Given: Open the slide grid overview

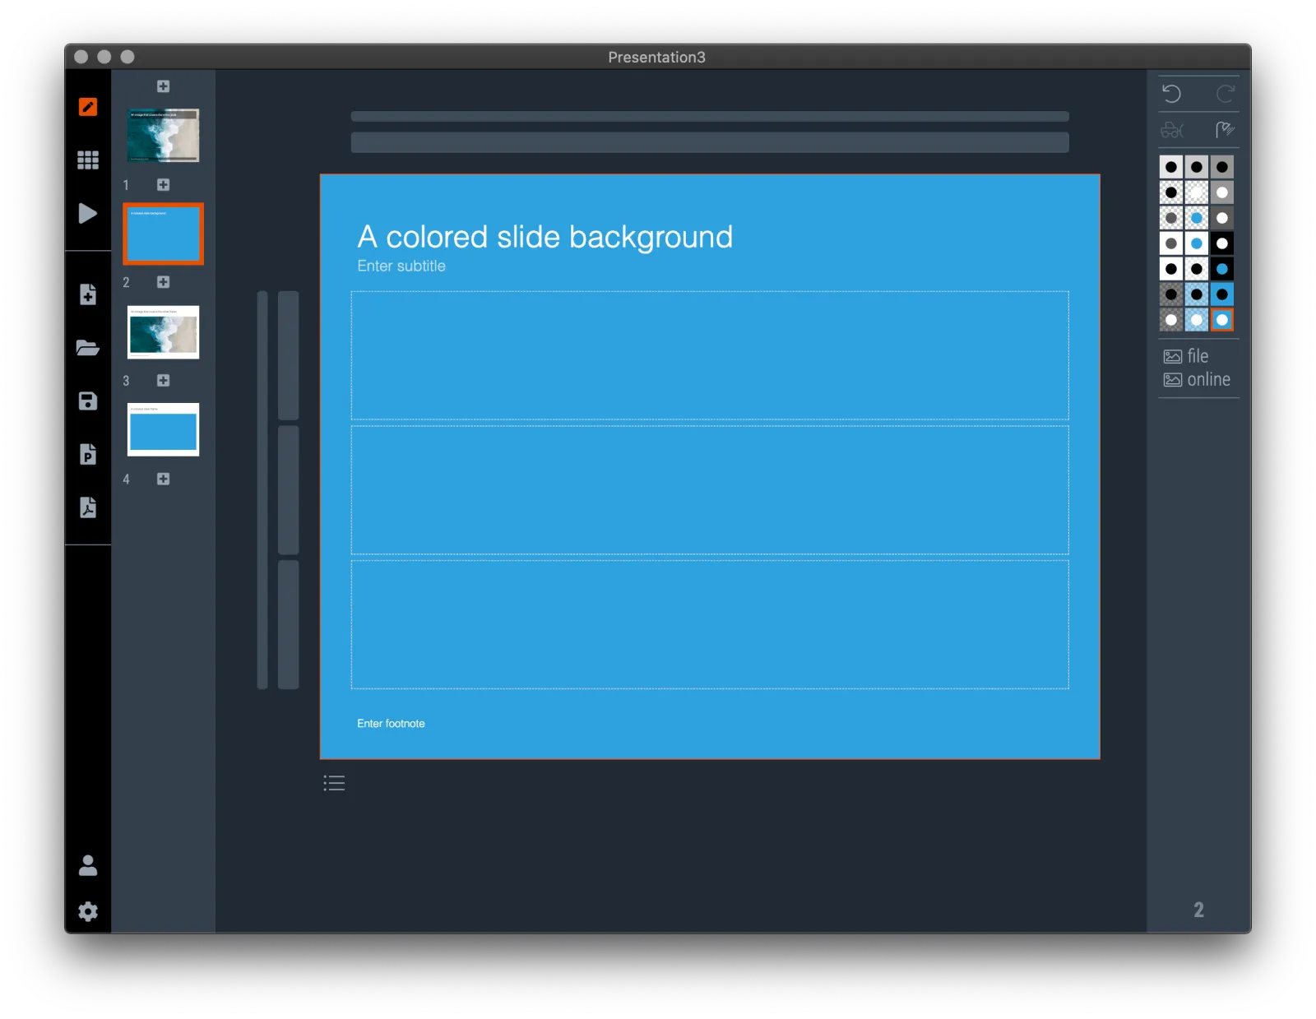Looking at the screenshot, I should pos(88,160).
